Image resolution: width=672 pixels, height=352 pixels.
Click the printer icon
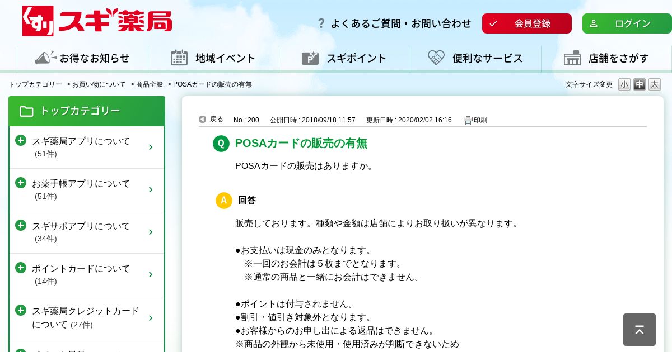point(468,120)
